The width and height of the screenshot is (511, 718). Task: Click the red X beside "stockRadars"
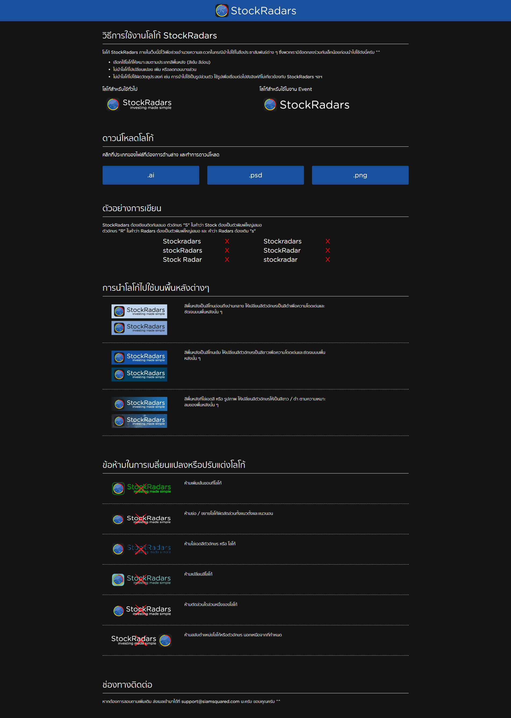click(227, 250)
